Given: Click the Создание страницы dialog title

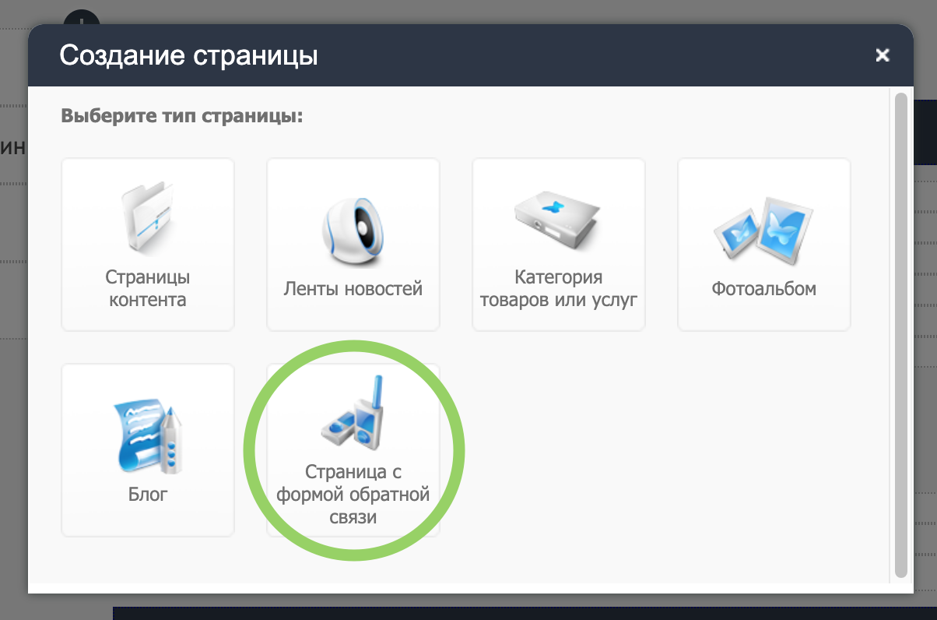Looking at the screenshot, I should pyautogui.click(x=189, y=55).
